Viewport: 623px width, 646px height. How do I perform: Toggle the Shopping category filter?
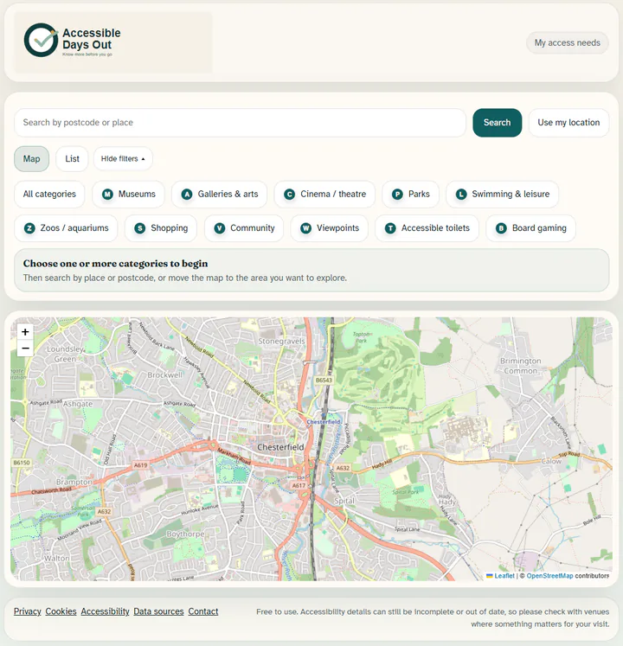(161, 228)
